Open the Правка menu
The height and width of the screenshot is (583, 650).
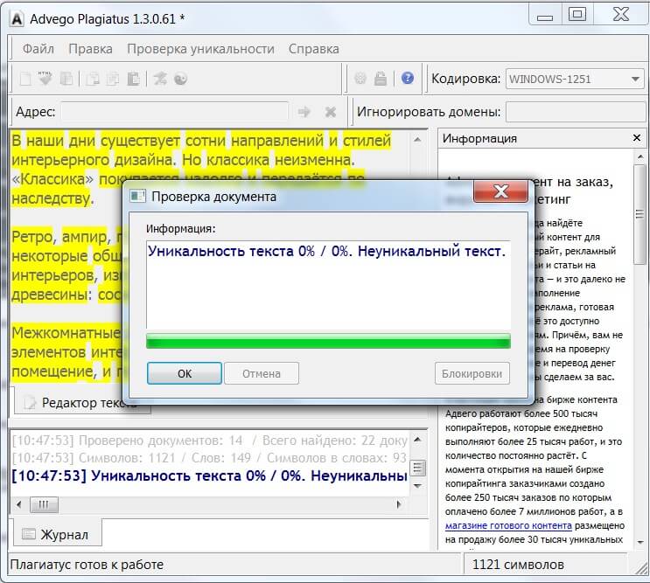90,49
